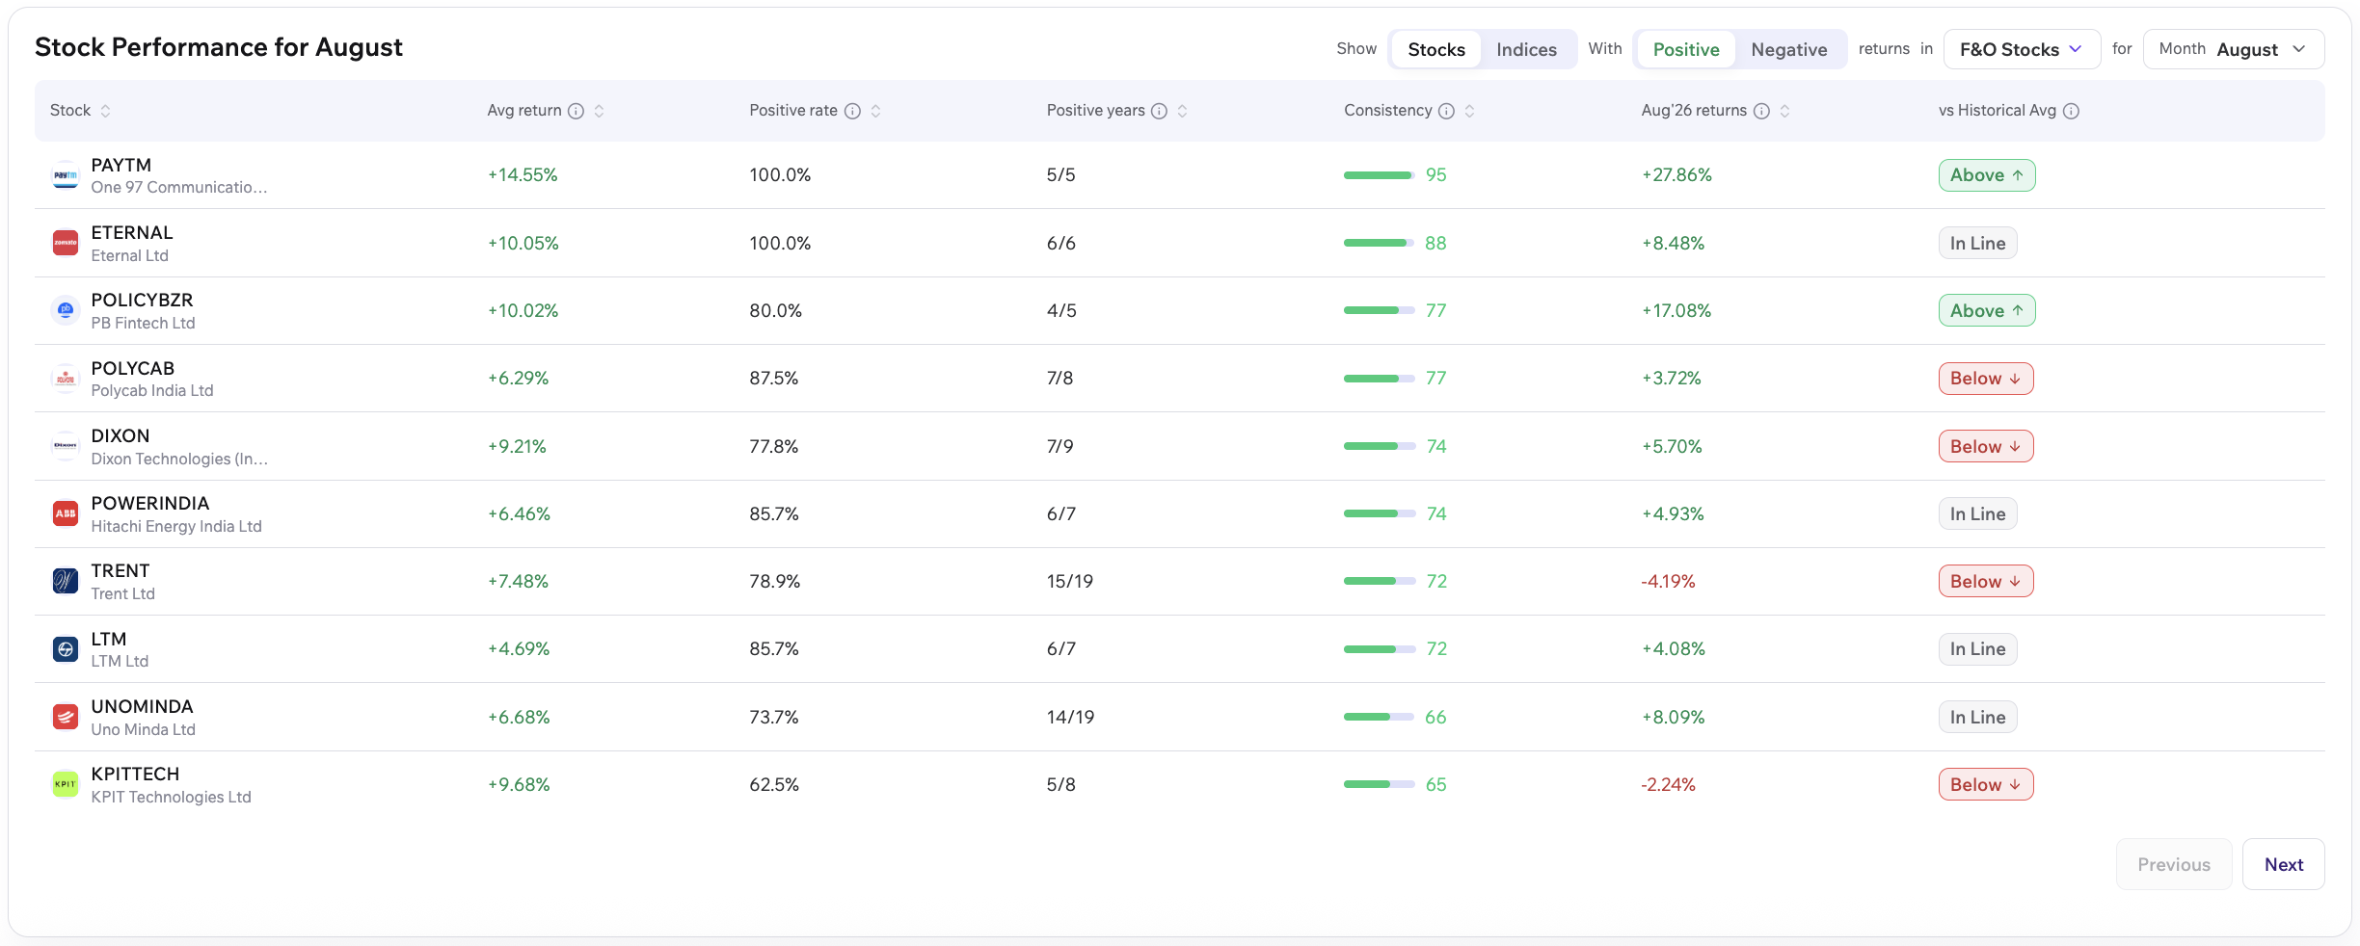Image resolution: width=2360 pixels, height=946 pixels.
Task: Click ETERNAL In Line badge
Action: (x=1978, y=243)
